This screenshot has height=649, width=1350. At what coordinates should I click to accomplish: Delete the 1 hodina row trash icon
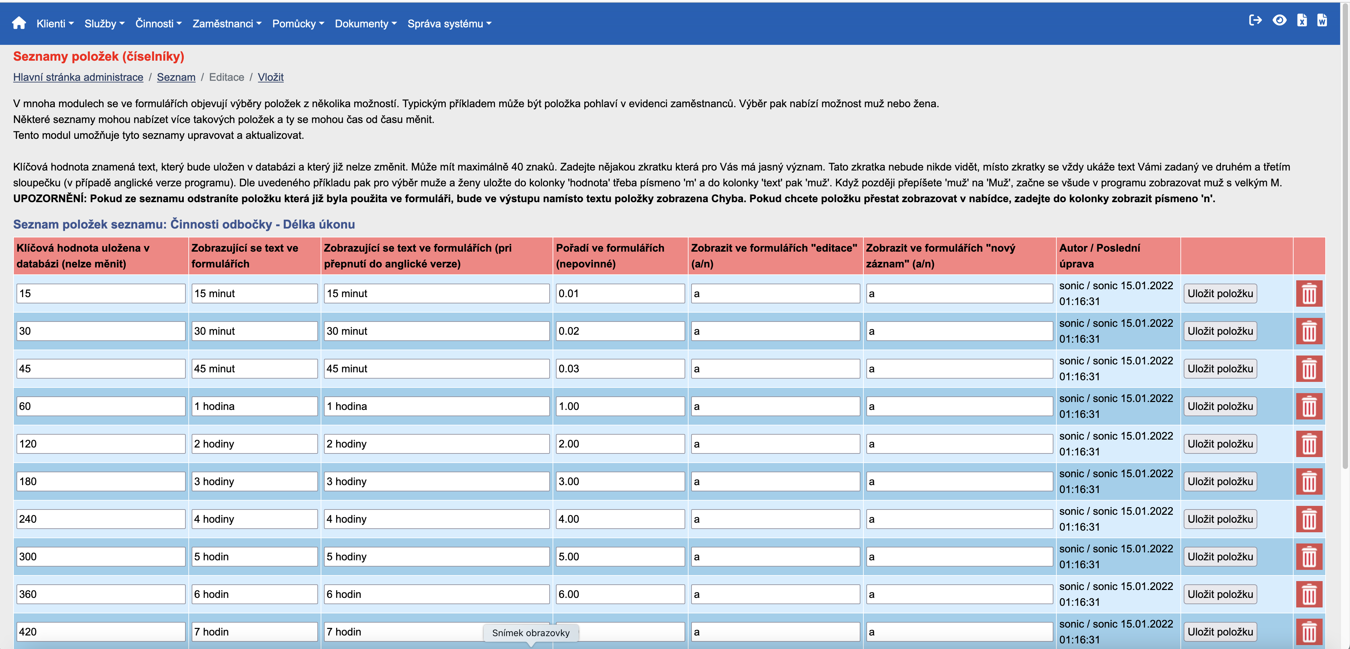pyautogui.click(x=1309, y=406)
